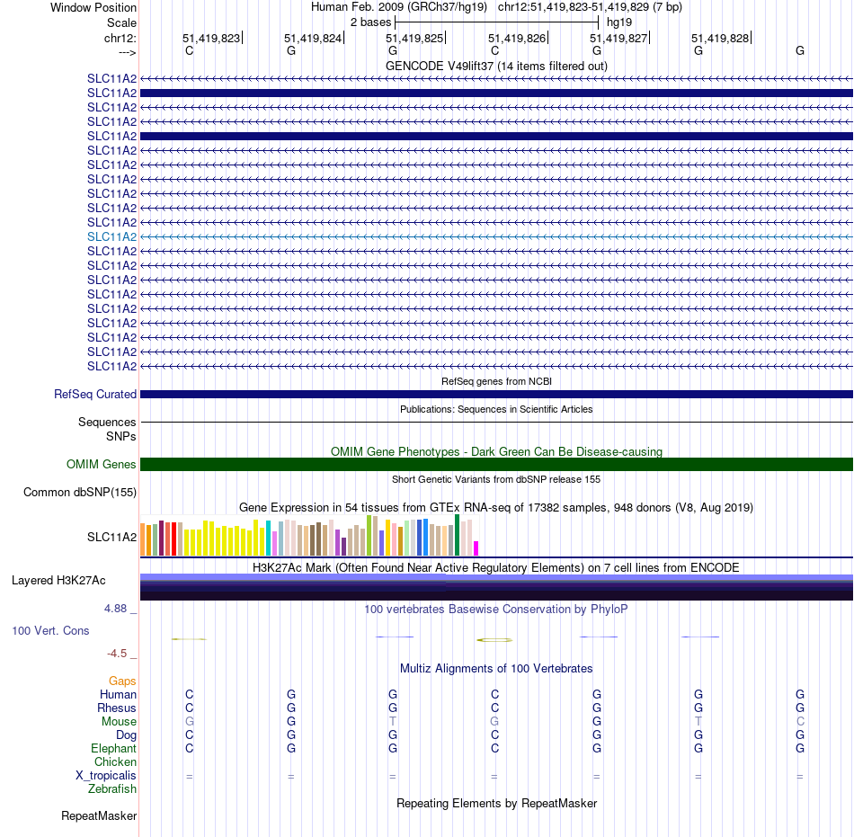This screenshot has height=837, width=854.
Task: Click the light-blue highlighted SLC11A2 transcript label
Action: 111,236
